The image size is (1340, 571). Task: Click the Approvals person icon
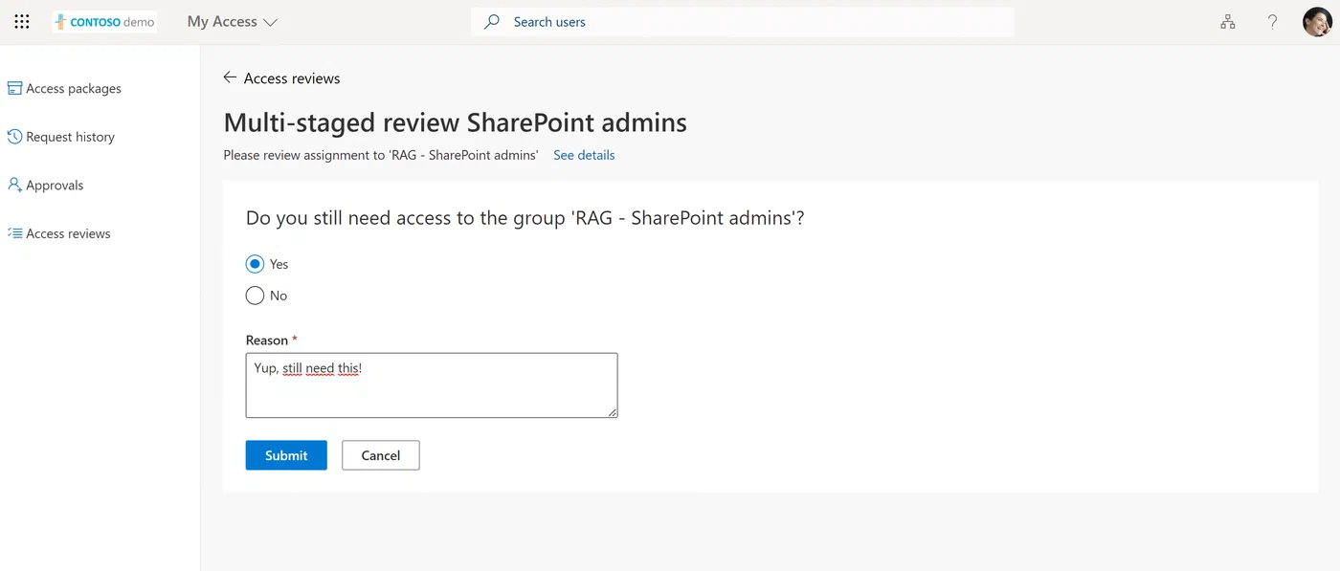(14, 185)
